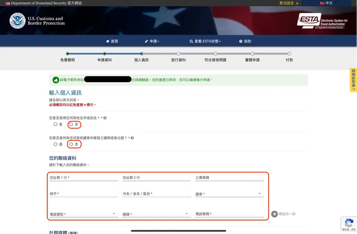The width and height of the screenshot is (357, 234).
Task: Click the 住址第 1 行 address field
Action: (83, 178)
